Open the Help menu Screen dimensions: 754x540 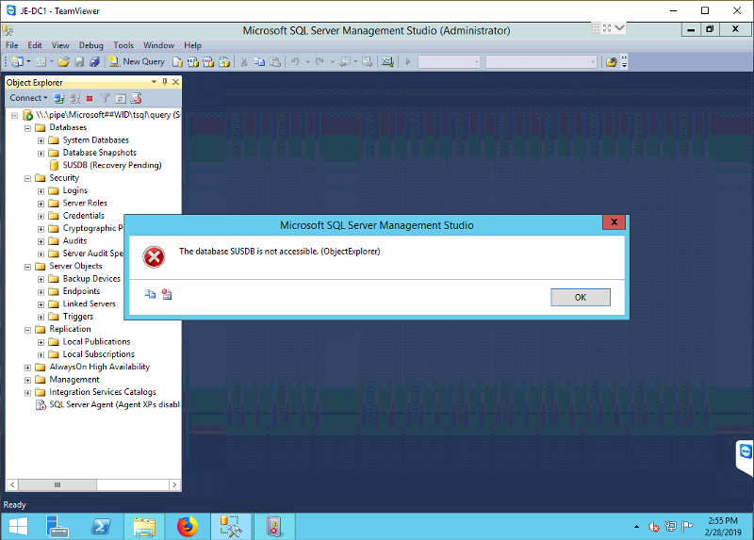click(x=192, y=45)
